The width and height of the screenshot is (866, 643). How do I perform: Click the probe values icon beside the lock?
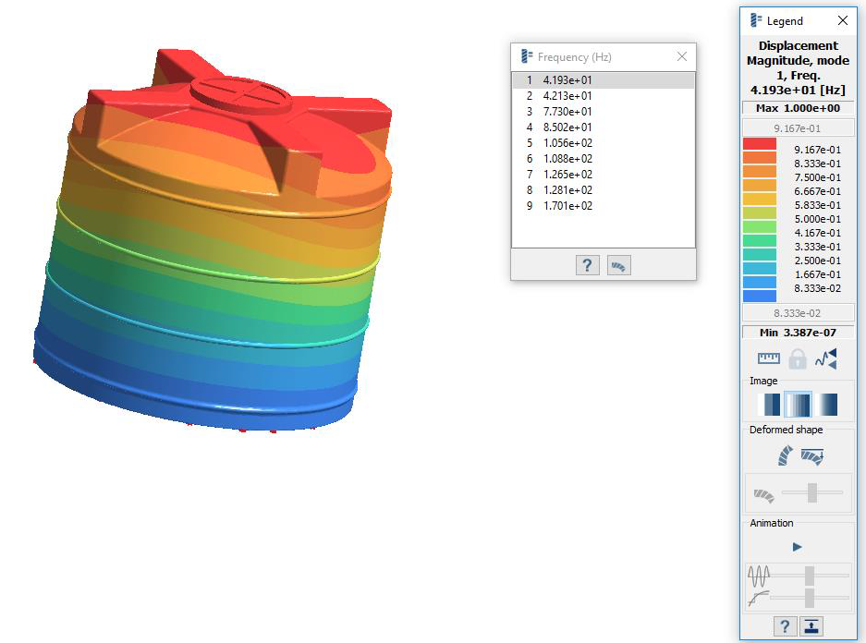point(825,358)
